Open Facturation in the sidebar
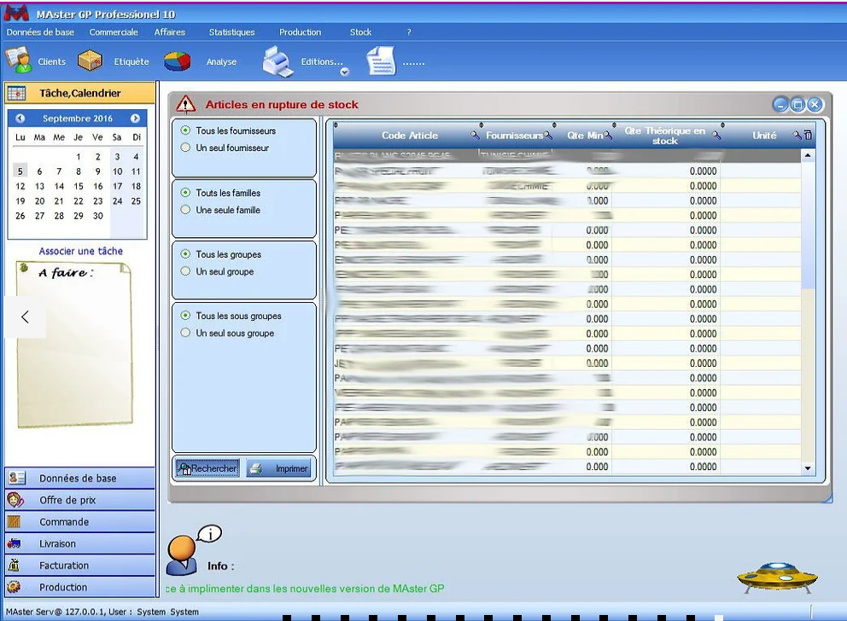 [64, 566]
